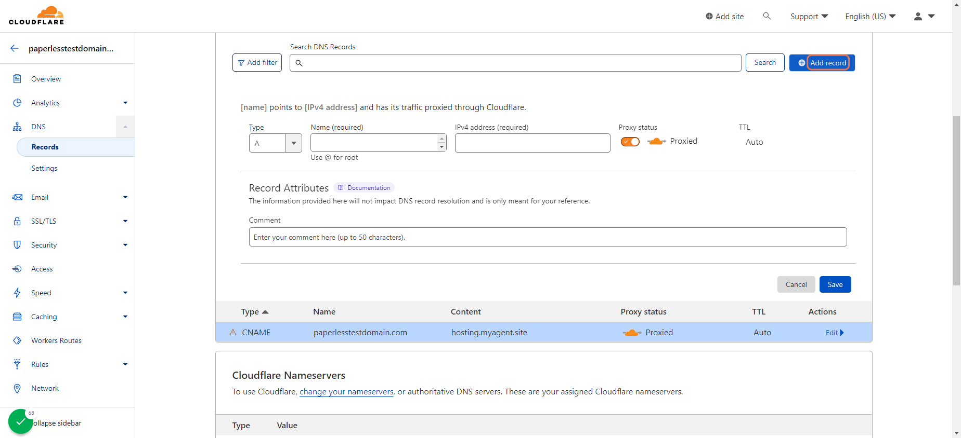Click the warning icon on the CNAME row
Screen dimensions: 961x438
tap(233, 332)
